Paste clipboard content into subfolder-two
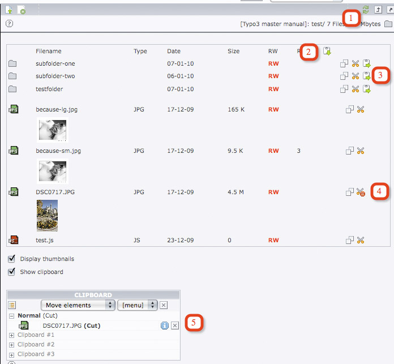 pyautogui.click(x=366, y=76)
